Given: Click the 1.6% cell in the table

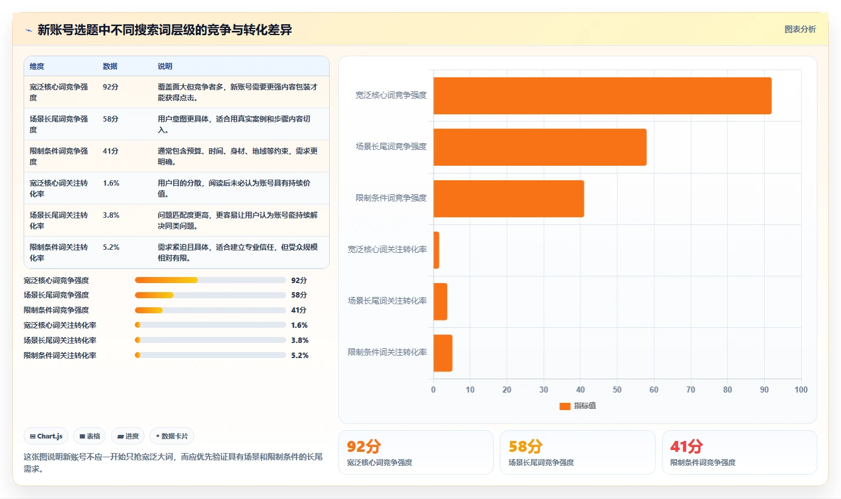Looking at the screenshot, I should (x=111, y=183).
